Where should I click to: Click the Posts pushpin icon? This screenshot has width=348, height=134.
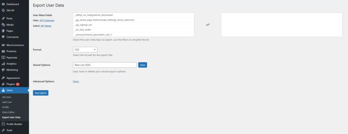click(3, 18)
